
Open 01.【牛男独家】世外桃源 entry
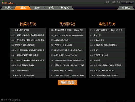point(67,30)
